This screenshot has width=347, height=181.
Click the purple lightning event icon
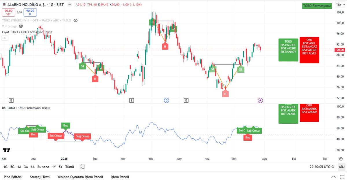pos(260,100)
